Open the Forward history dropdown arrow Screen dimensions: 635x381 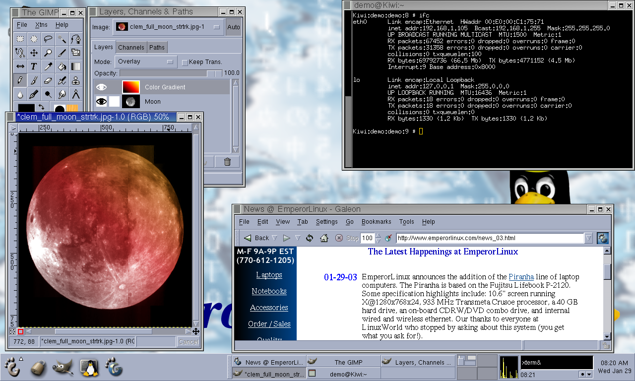pos(298,238)
